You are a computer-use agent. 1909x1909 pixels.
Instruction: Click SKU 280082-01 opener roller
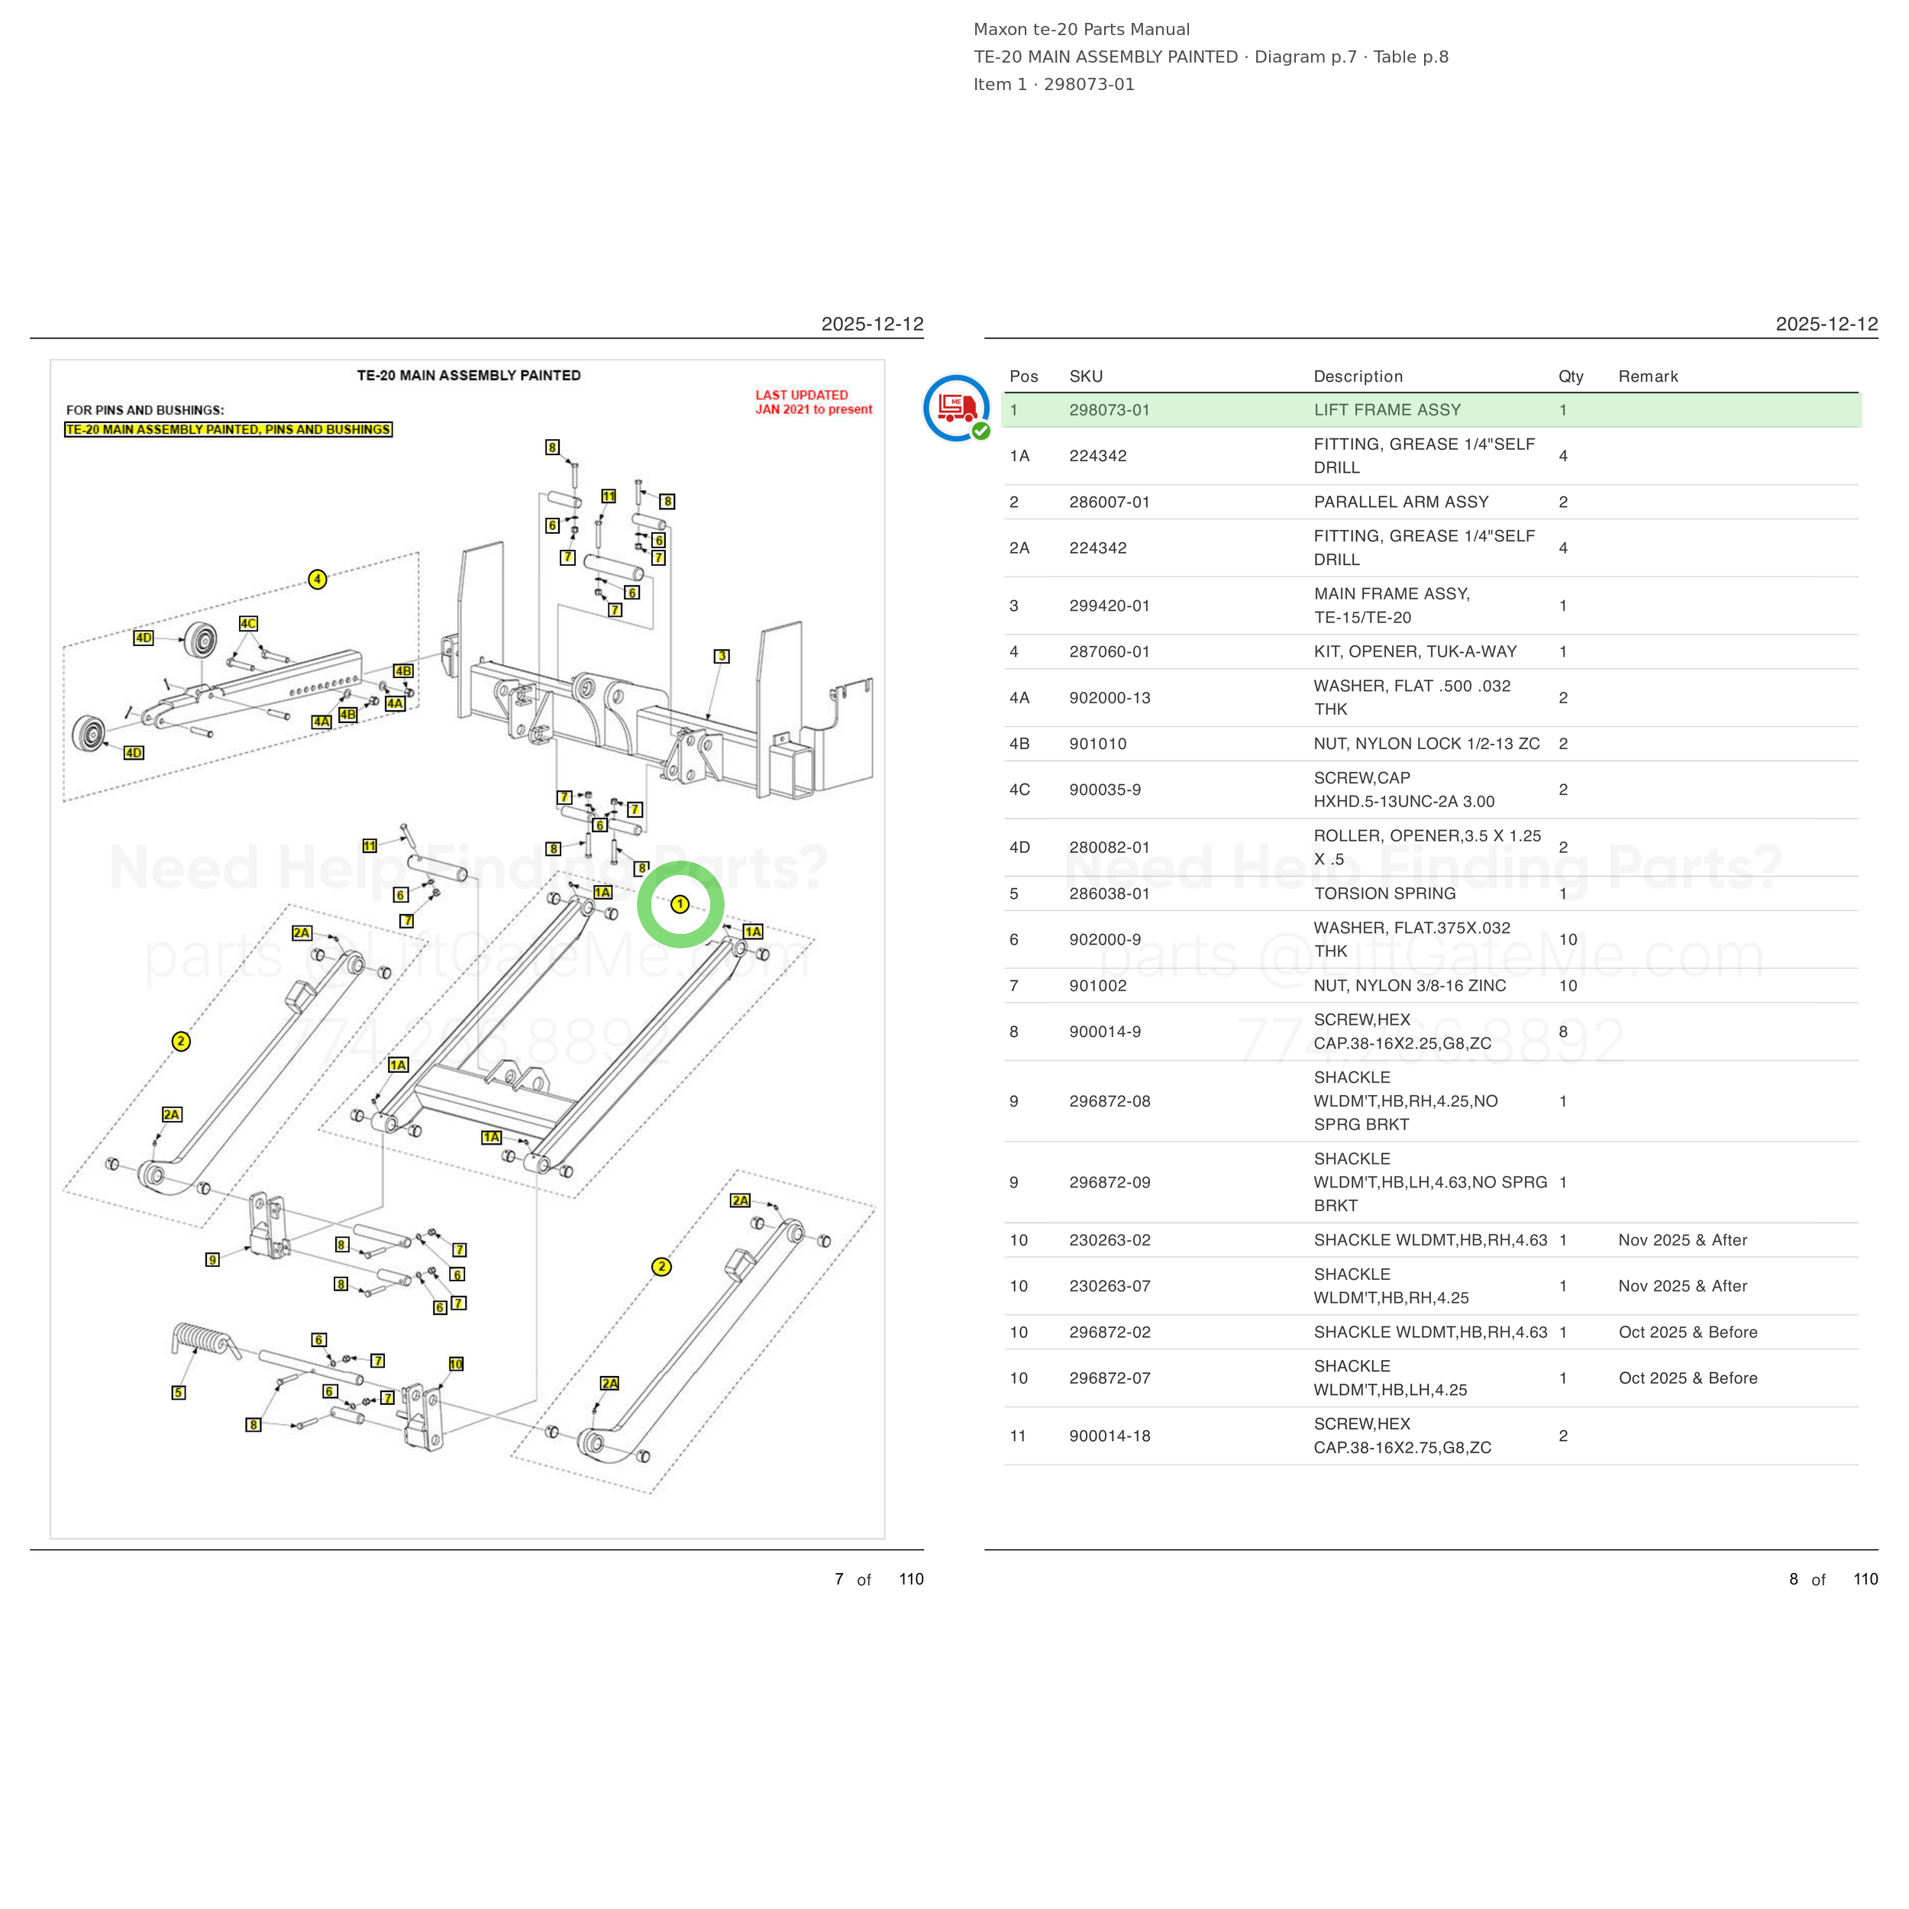click(x=1110, y=848)
